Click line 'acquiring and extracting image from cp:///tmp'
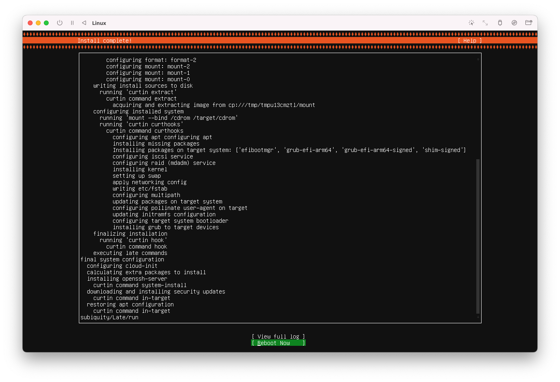 [x=214, y=105]
